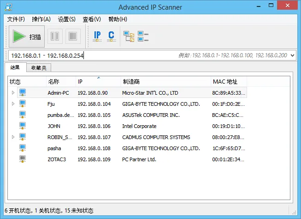This screenshot has height=219, width=301.
Task: Click the JOHN computer status icon
Action: coord(23,126)
